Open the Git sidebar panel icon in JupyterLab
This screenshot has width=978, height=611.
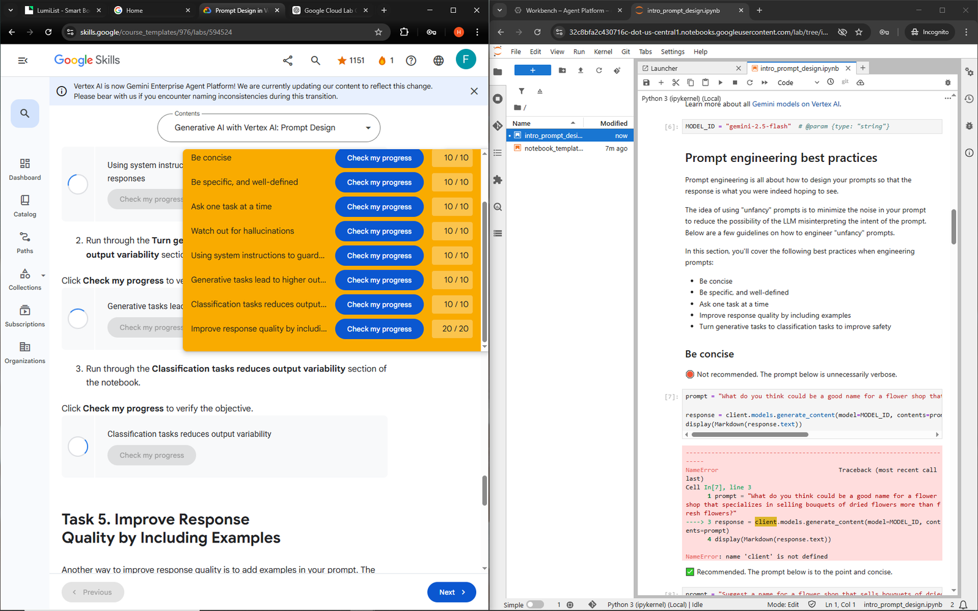point(498,125)
